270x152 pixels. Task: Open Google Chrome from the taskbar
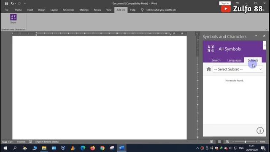102,148
